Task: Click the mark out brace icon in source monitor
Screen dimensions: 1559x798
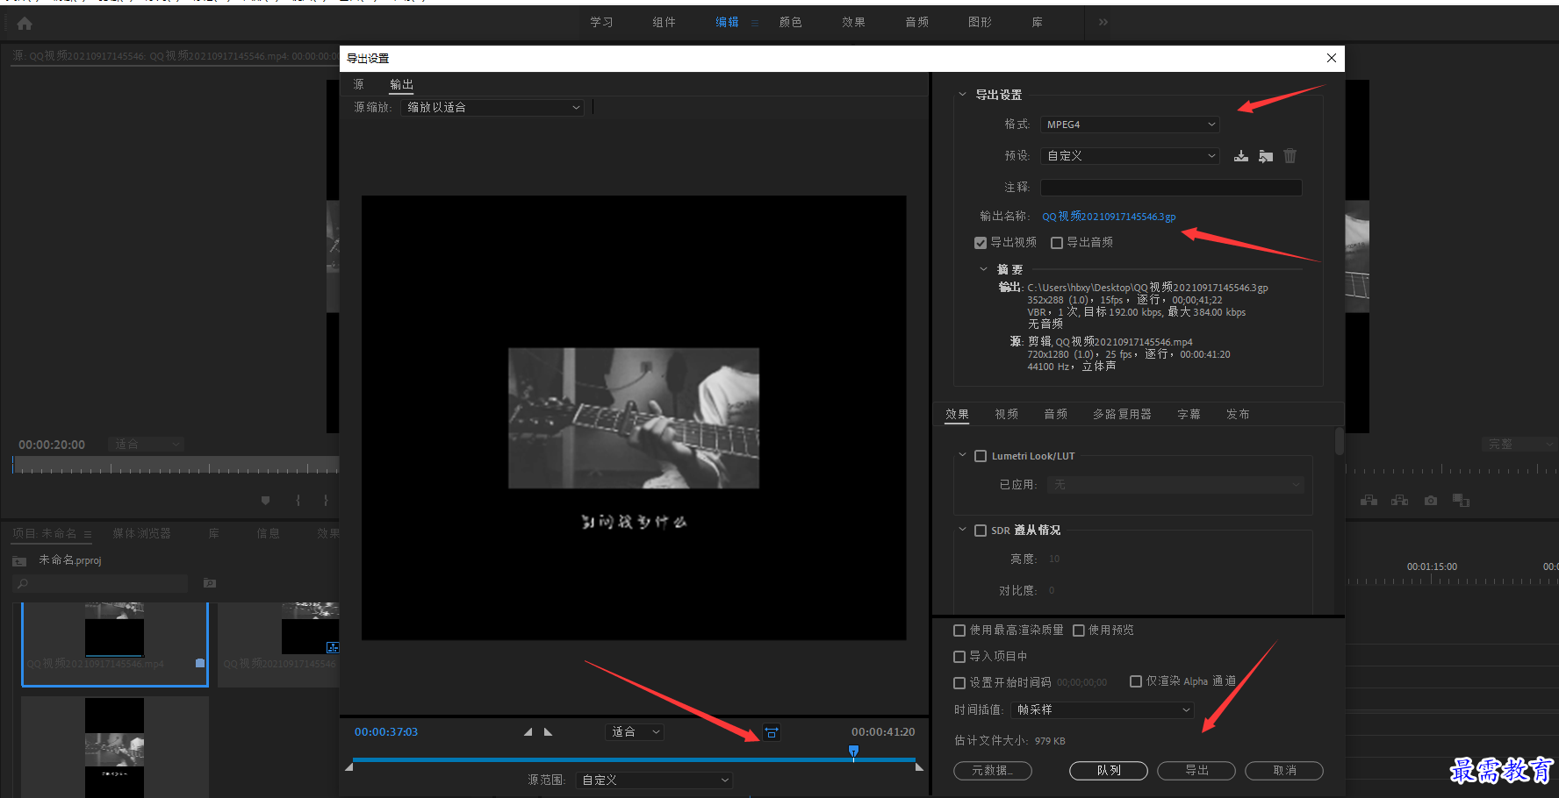Action: 326,501
